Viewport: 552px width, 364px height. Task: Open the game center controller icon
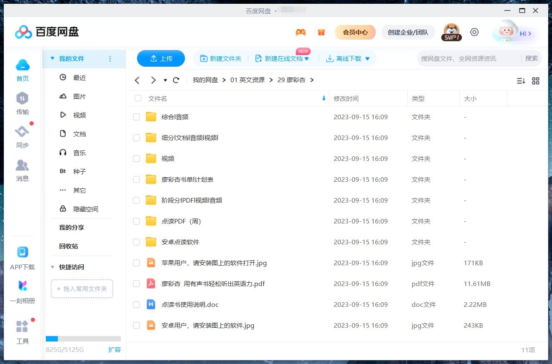point(301,32)
